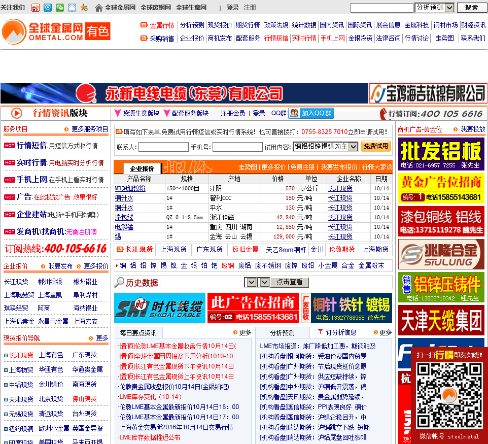Click the filter icon beside 订分析信息

coord(320,332)
